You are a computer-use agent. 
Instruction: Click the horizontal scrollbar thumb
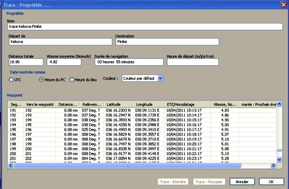(x=127, y=165)
